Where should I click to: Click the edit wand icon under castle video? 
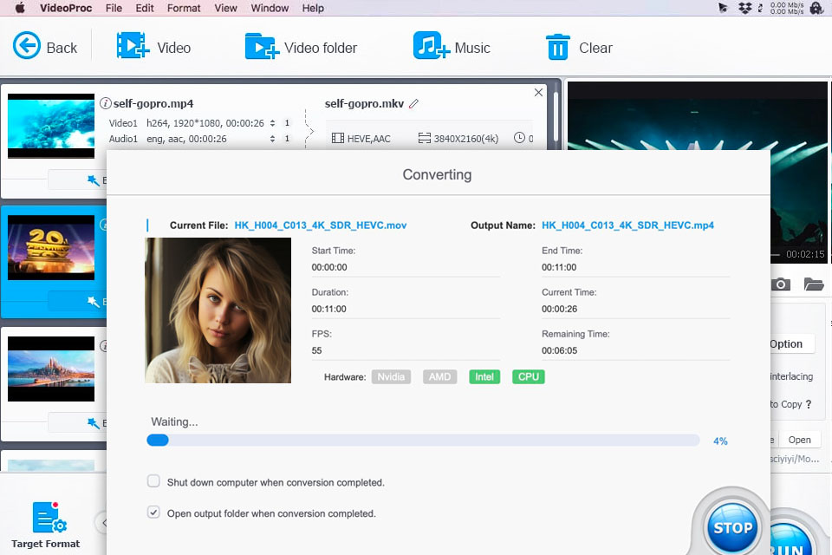tap(93, 423)
